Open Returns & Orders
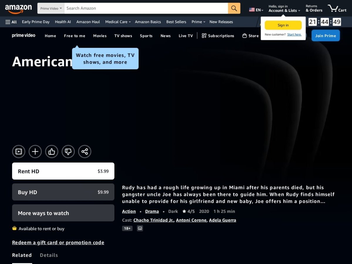Image resolution: width=352 pixels, height=264 pixels. 314,9
